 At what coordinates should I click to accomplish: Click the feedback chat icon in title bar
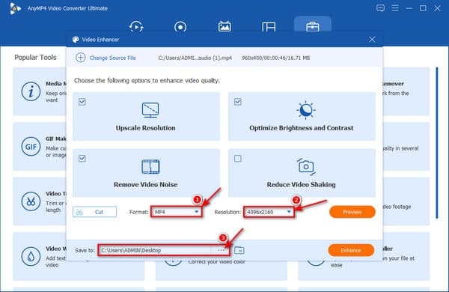(380, 8)
